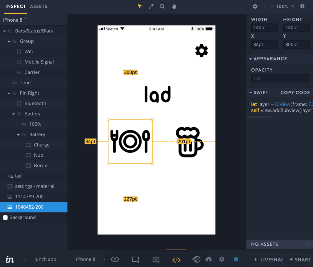Click the Y position field
Viewport: 313px width, 267px height.
[296, 45]
